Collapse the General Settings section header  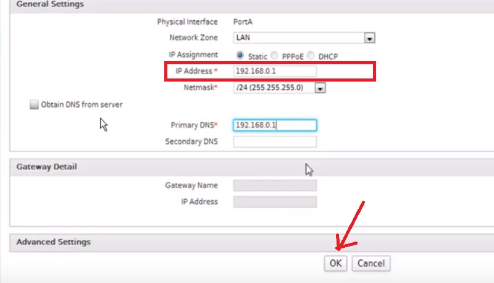pos(49,4)
